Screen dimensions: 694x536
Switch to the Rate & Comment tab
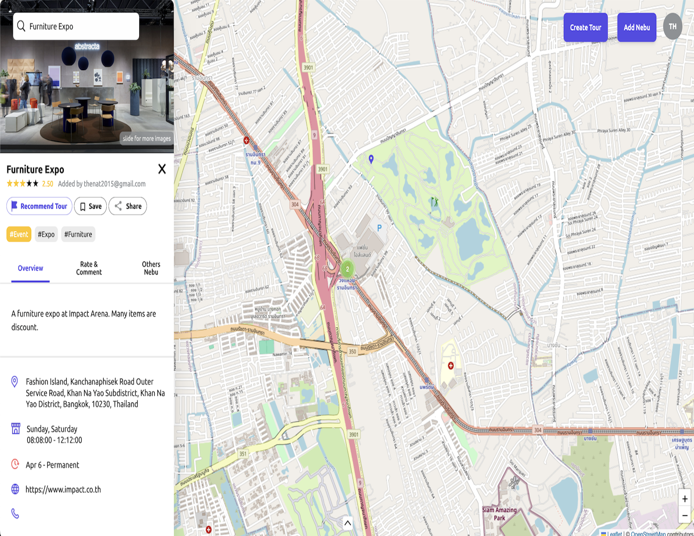click(89, 268)
